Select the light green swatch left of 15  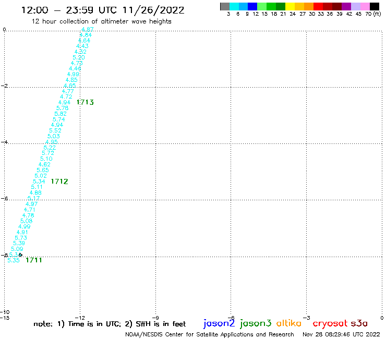pyautogui.click(x=262, y=6)
